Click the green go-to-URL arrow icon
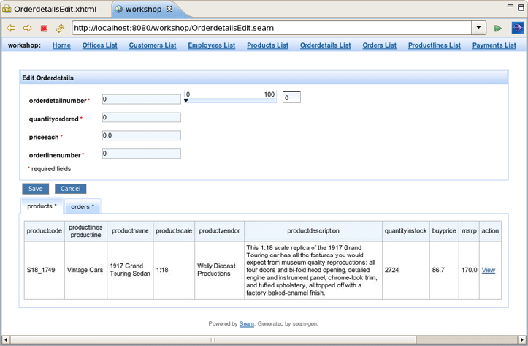 [x=498, y=29]
